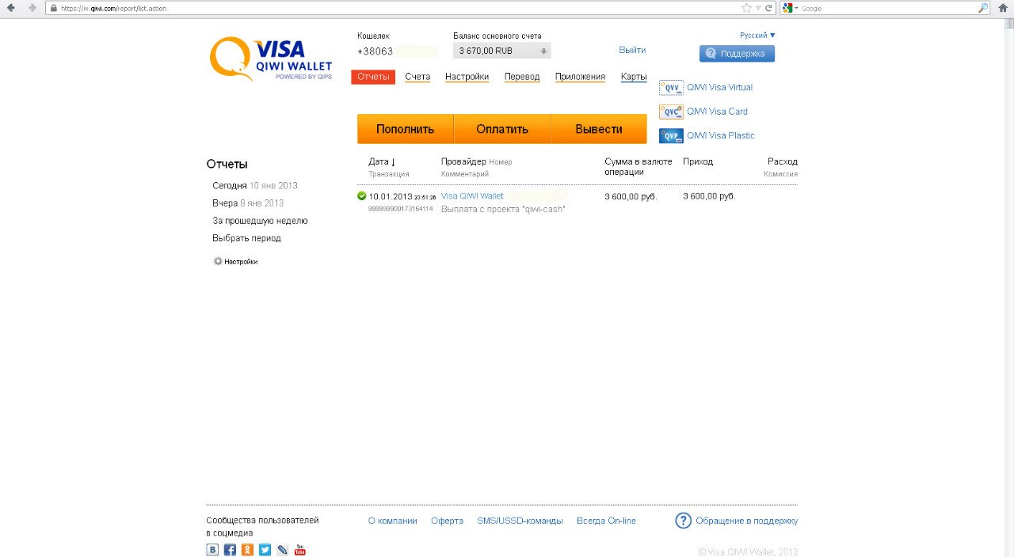
Task: Open the URL history dropdown arrow
Action: point(758,8)
